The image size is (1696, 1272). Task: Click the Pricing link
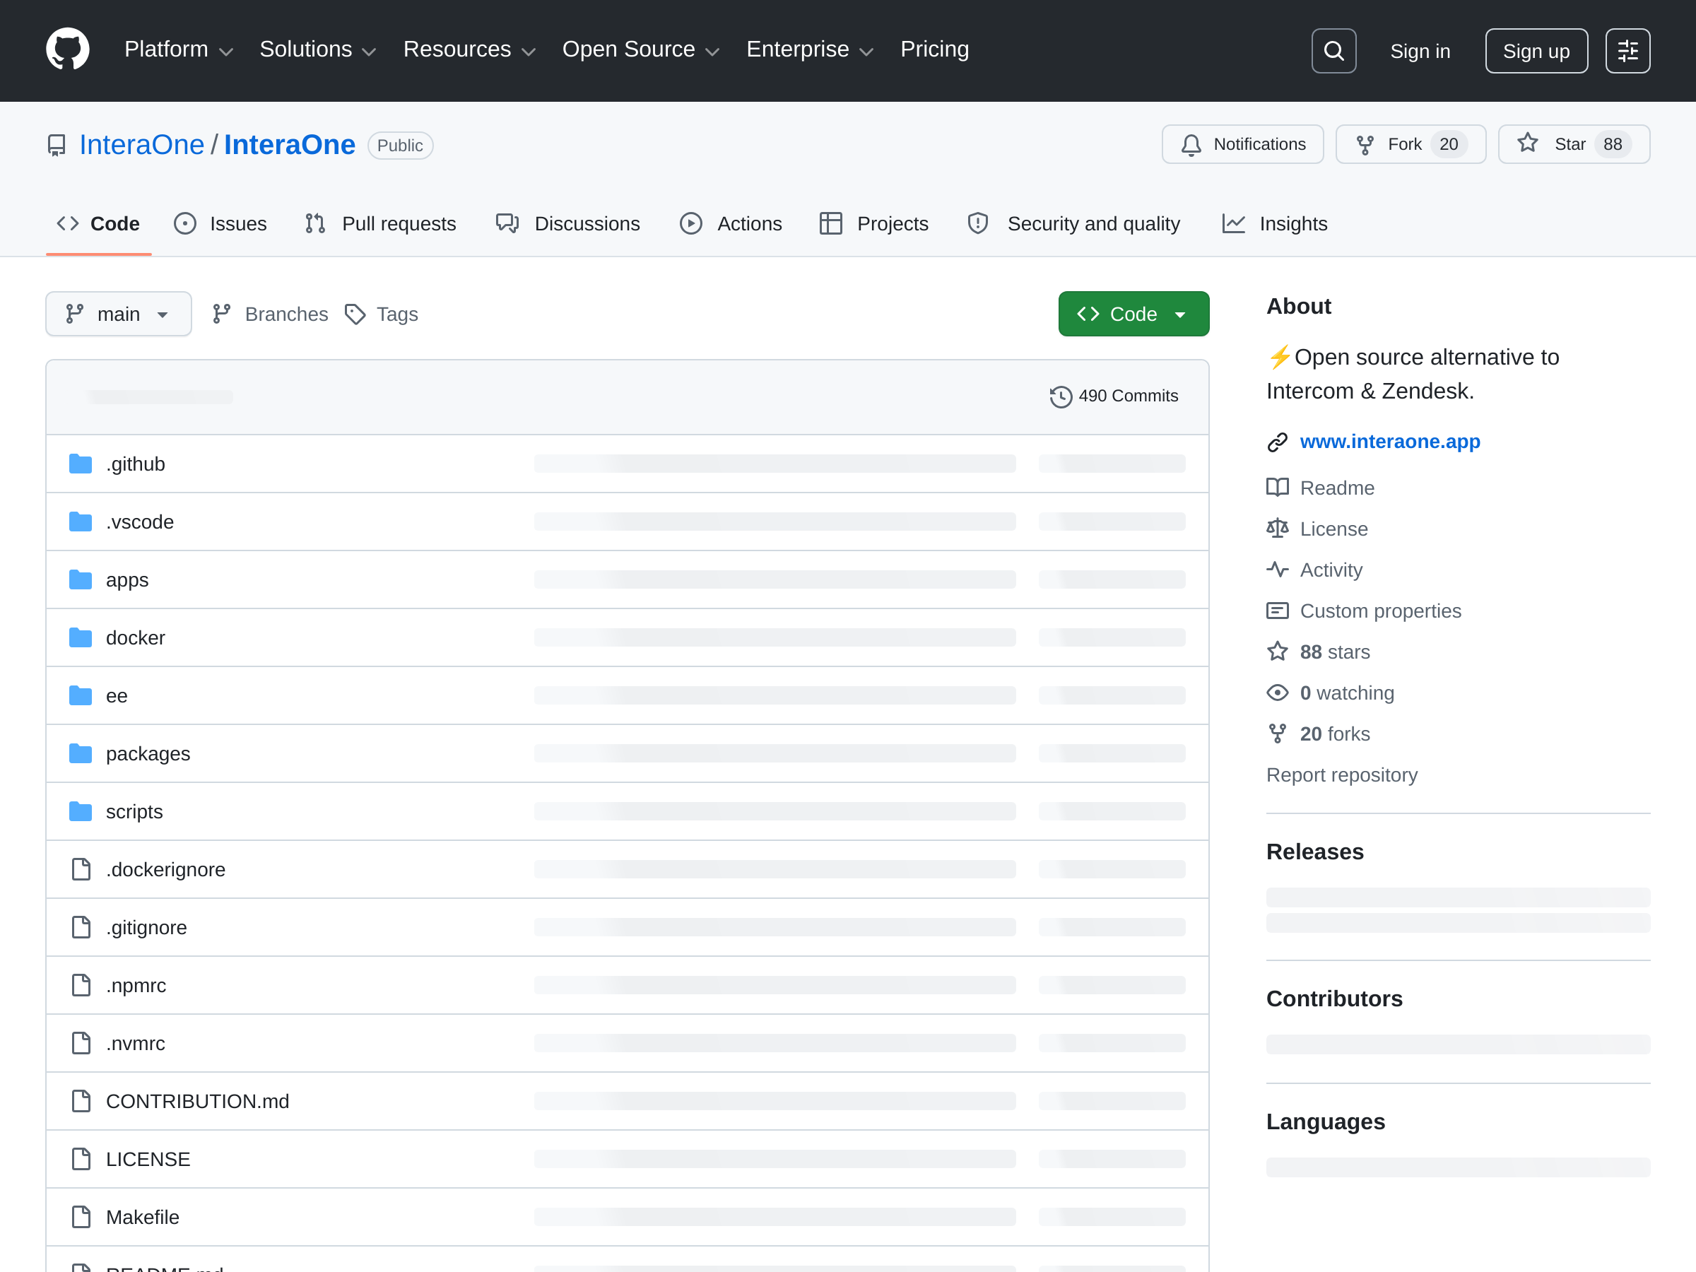(x=935, y=50)
